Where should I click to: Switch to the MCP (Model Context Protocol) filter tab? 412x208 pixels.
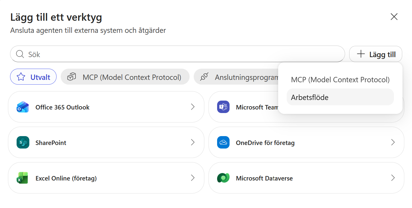(x=125, y=77)
